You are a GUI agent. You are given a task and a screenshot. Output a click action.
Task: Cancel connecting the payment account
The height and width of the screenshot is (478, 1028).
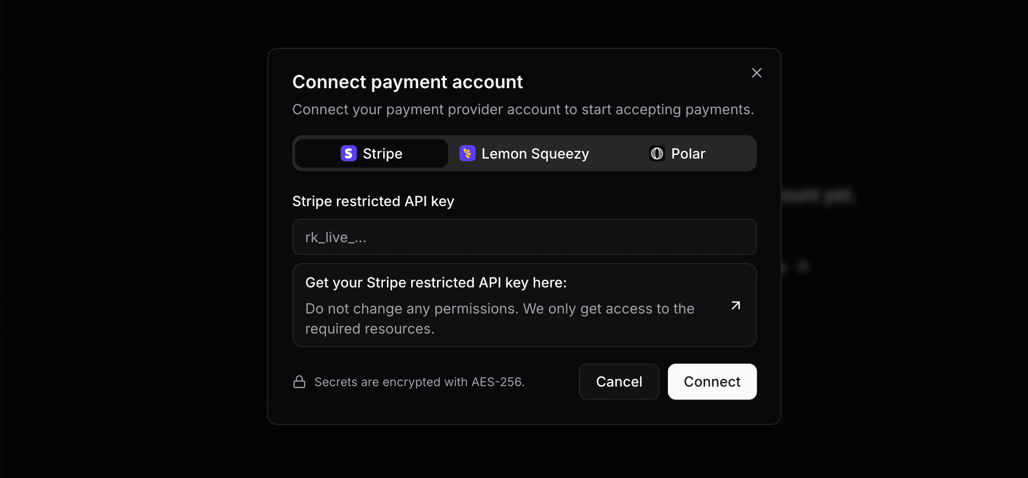(x=619, y=382)
